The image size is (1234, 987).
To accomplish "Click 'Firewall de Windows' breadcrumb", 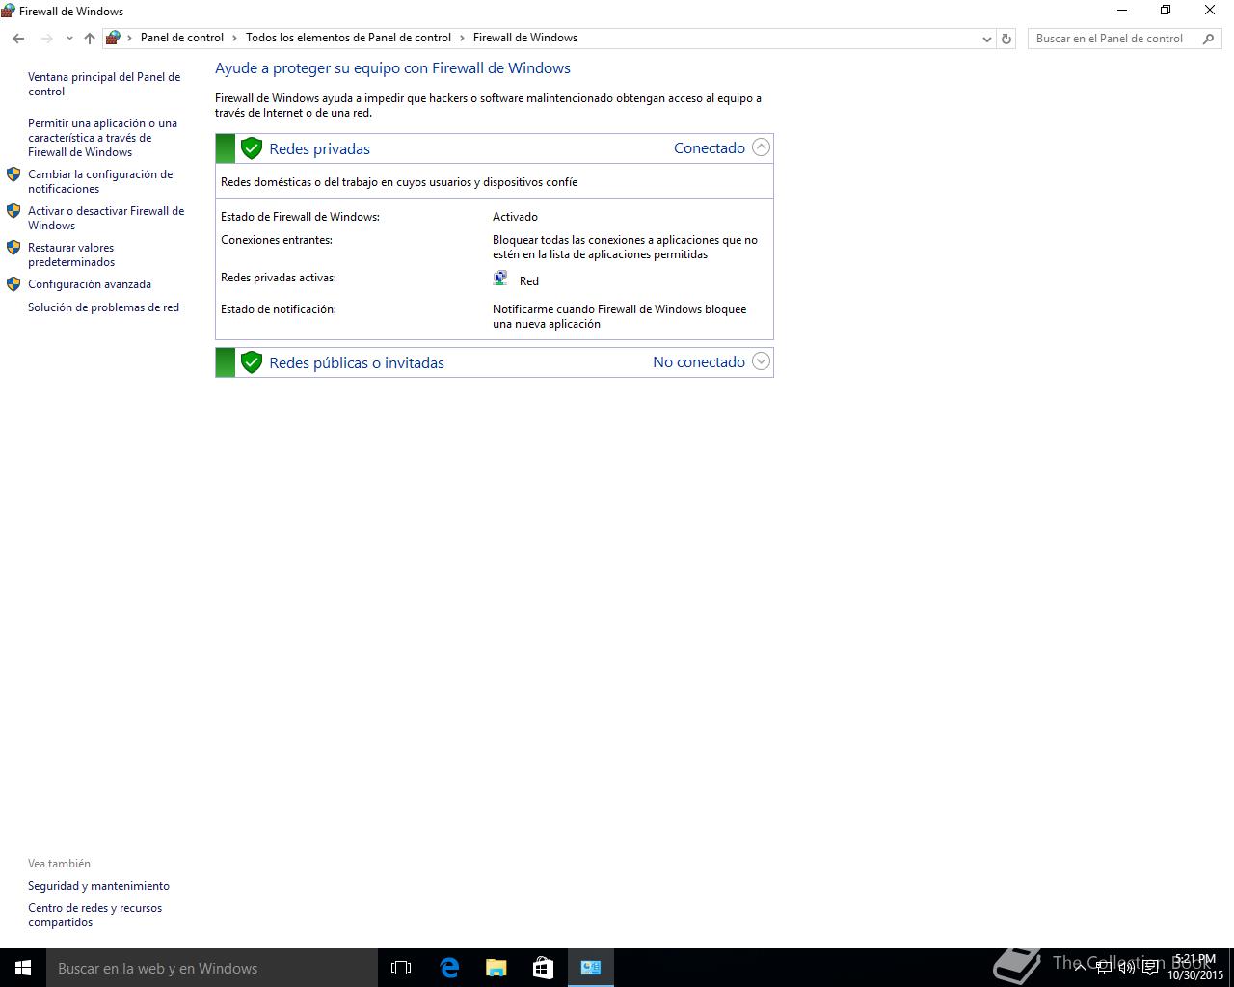I will pyautogui.click(x=525, y=38).
